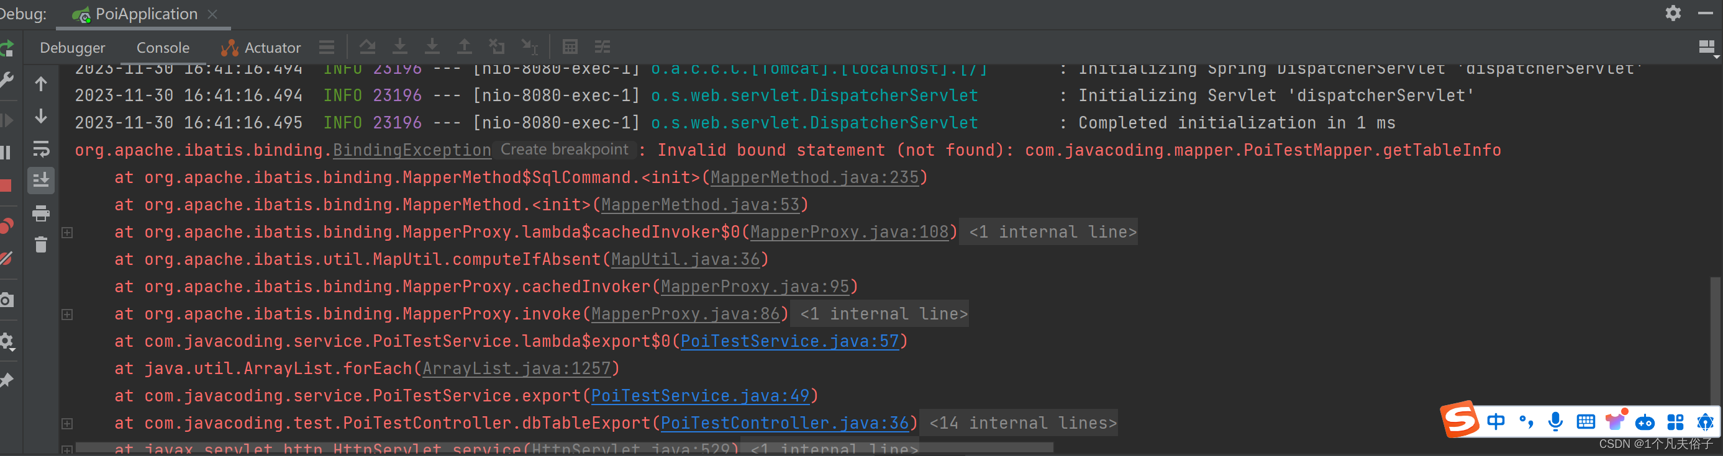Image resolution: width=1723 pixels, height=456 pixels.
Task: Expand folded lines at PoiTestController.java:36
Action: pos(67,423)
